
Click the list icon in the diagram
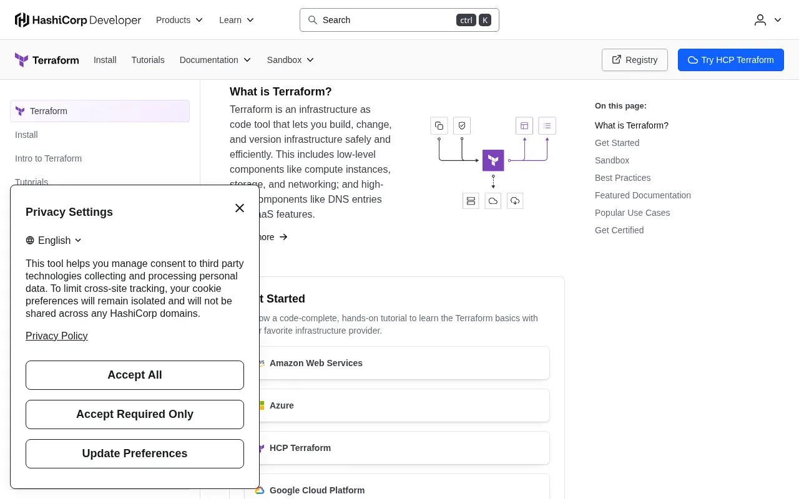(x=547, y=126)
